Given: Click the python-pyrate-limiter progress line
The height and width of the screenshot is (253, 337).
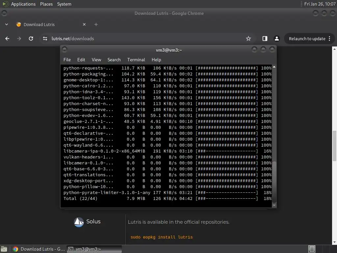Looking at the screenshot, I should pyautogui.click(x=168, y=192).
